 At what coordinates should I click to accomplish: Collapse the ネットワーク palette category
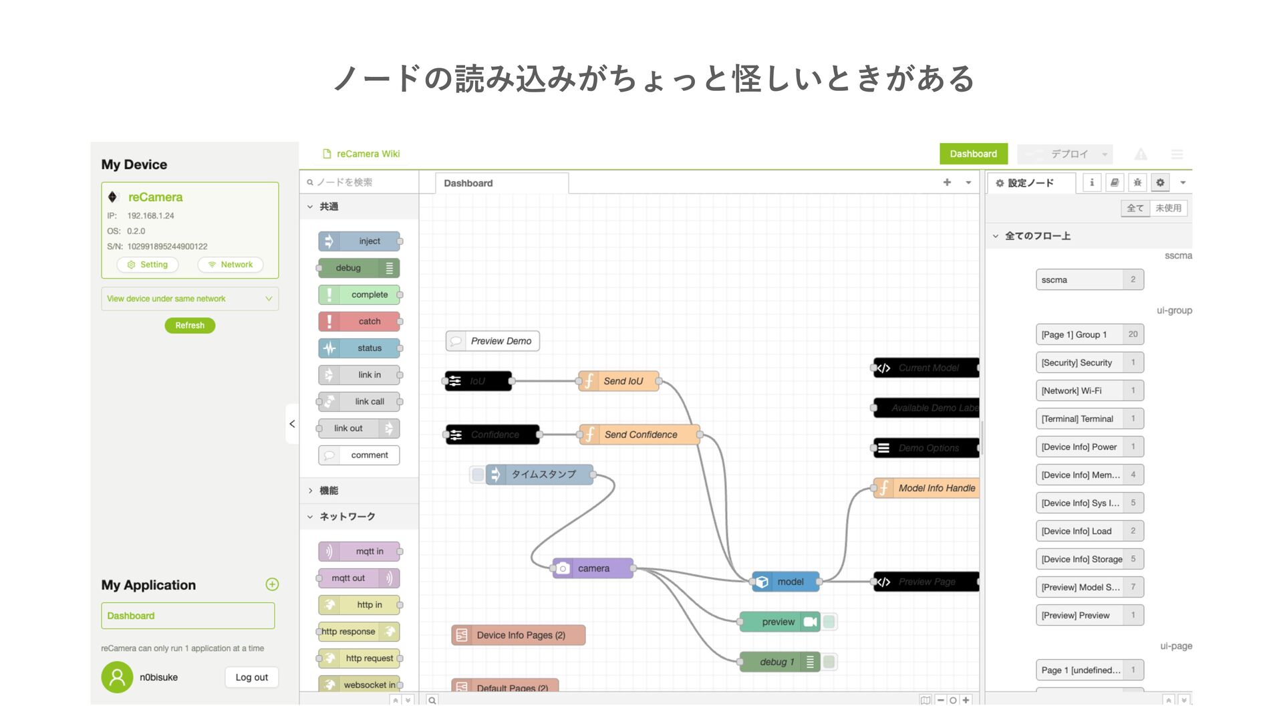tap(359, 517)
